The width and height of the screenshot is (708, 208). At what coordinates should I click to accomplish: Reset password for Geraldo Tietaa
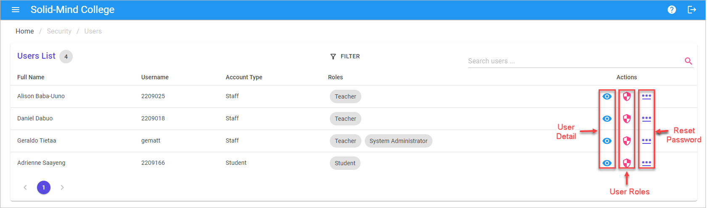click(x=647, y=141)
